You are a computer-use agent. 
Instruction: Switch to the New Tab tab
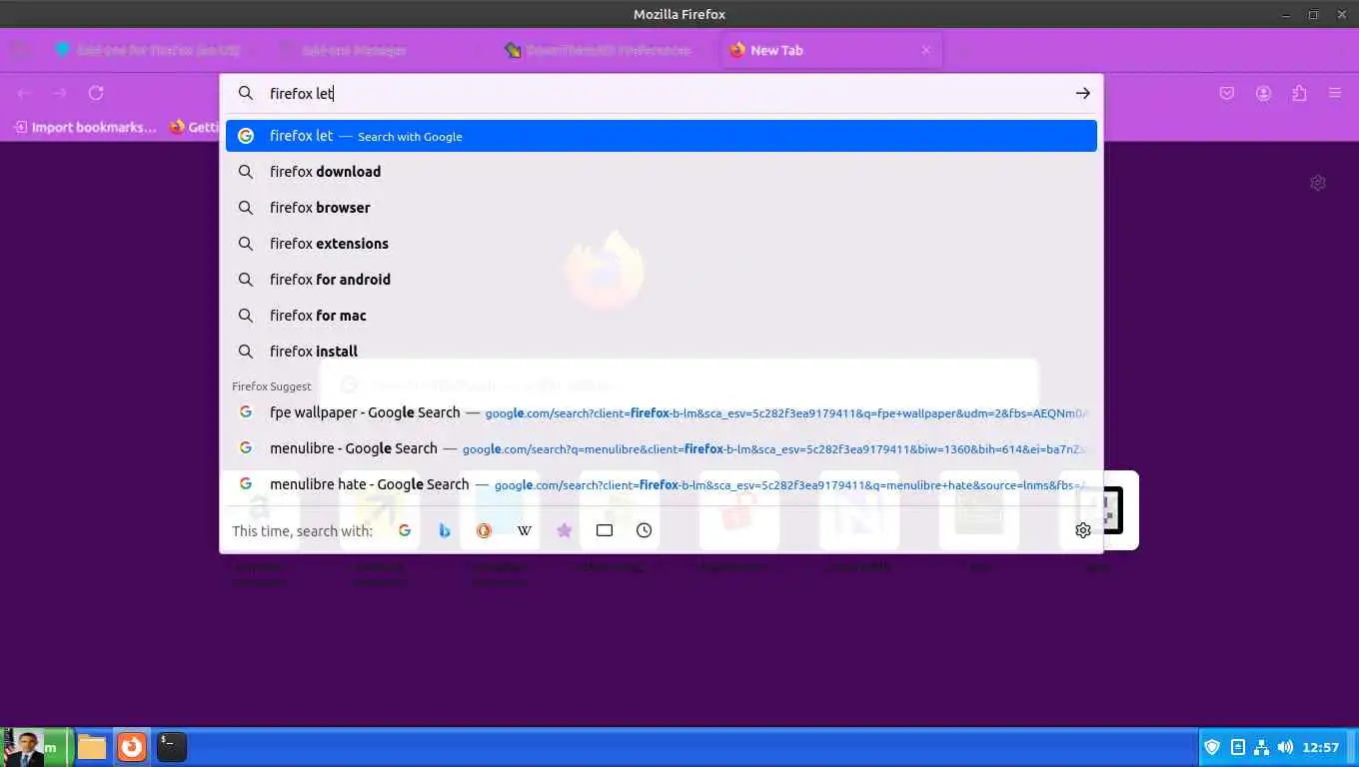coord(831,50)
